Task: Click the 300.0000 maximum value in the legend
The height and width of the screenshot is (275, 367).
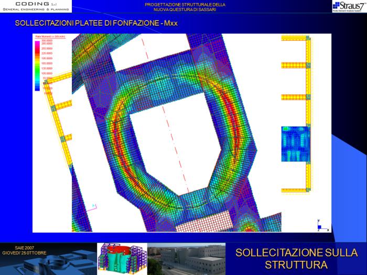Action: click(47, 40)
